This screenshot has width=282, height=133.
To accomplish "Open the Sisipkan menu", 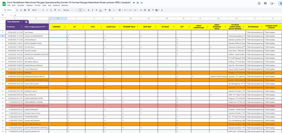I will pyautogui.click(x=29, y=5).
